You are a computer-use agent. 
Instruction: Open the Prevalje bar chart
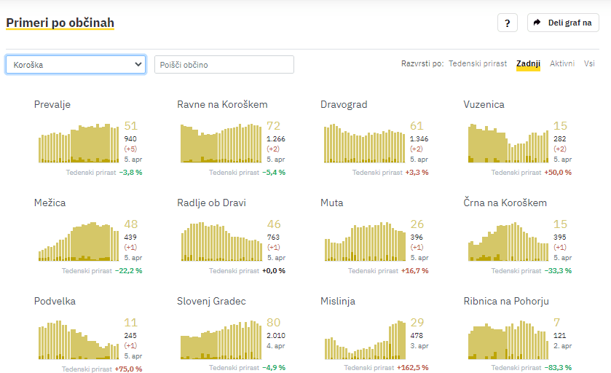79,143
